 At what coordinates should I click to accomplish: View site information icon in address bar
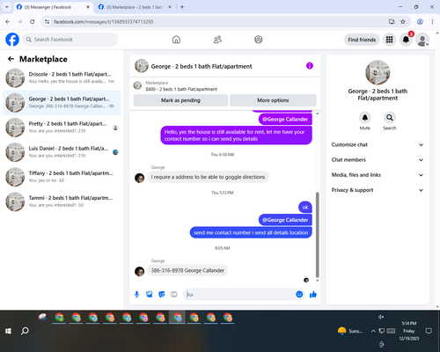(x=47, y=21)
